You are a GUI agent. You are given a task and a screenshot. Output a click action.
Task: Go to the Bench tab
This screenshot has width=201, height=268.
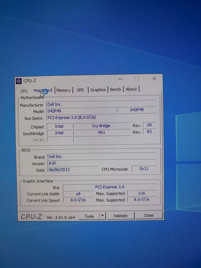(115, 89)
